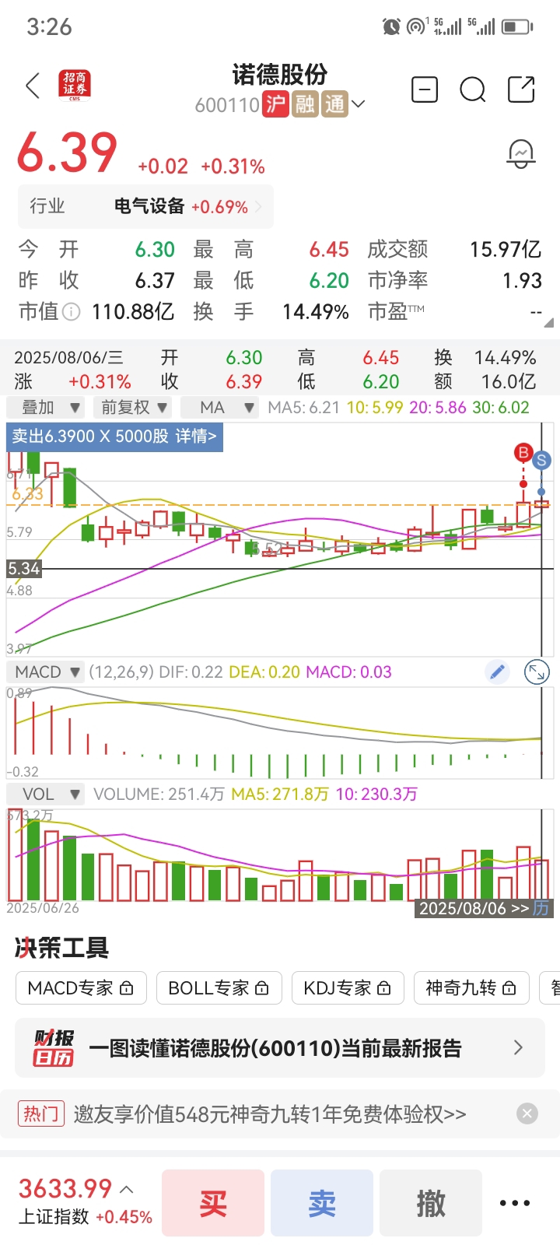The height and width of the screenshot is (1245, 560).
Task: Tap lock icon on BOLL专家
Action: [x=262, y=988]
